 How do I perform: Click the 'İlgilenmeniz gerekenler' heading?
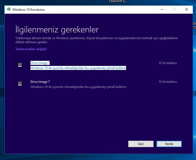(x=57, y=29)
